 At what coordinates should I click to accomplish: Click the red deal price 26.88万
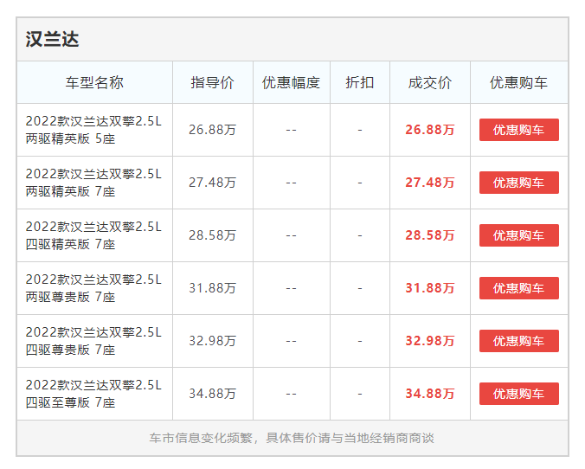(x=430, y=130)
